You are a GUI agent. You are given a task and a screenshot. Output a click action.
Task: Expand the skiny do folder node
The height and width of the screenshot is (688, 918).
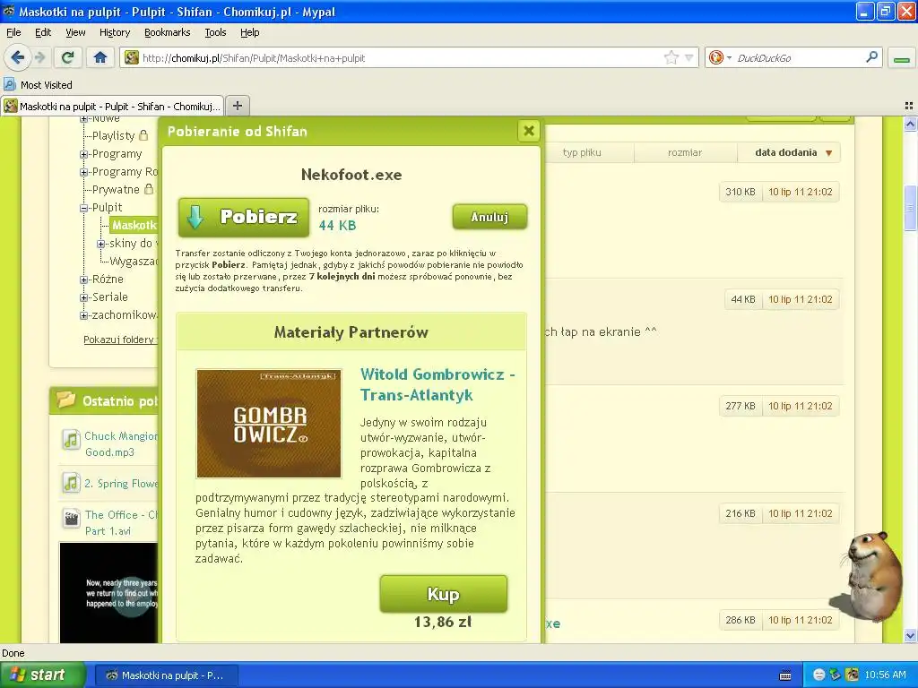(x=100, y=244)
